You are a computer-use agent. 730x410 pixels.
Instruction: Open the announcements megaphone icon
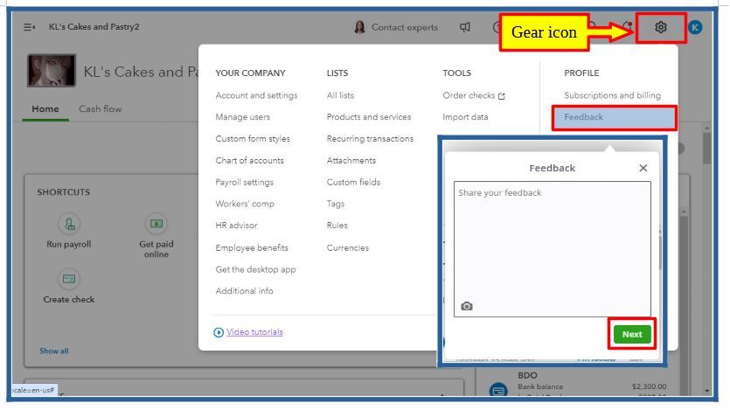coord(464,27)
